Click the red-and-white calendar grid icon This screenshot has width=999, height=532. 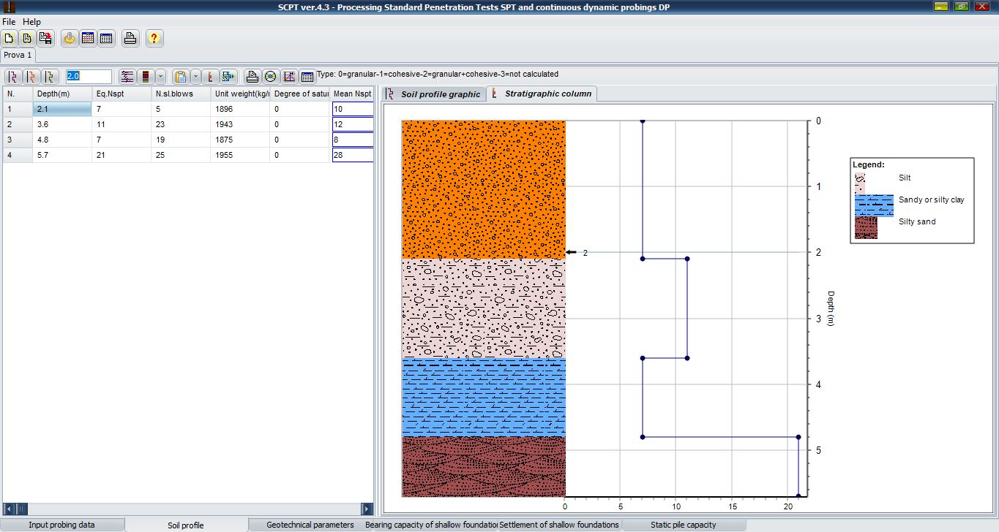(88, 39)
